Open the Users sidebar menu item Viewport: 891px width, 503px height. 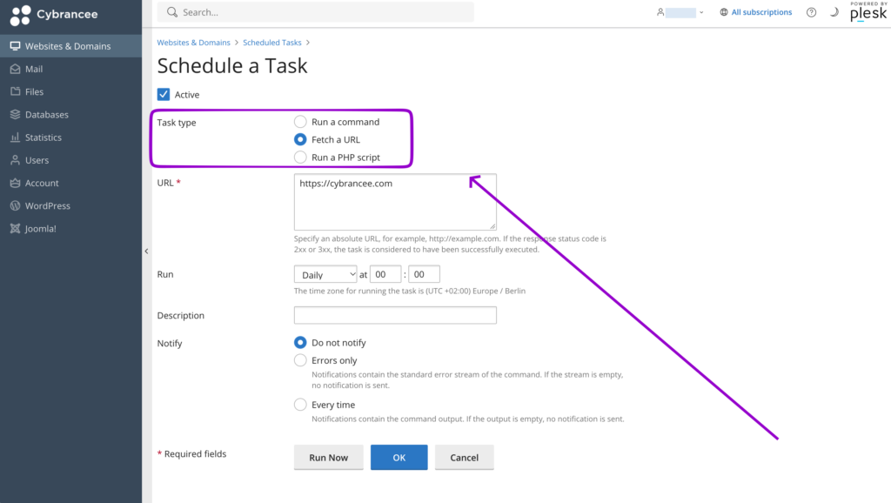tap(71, 160)
